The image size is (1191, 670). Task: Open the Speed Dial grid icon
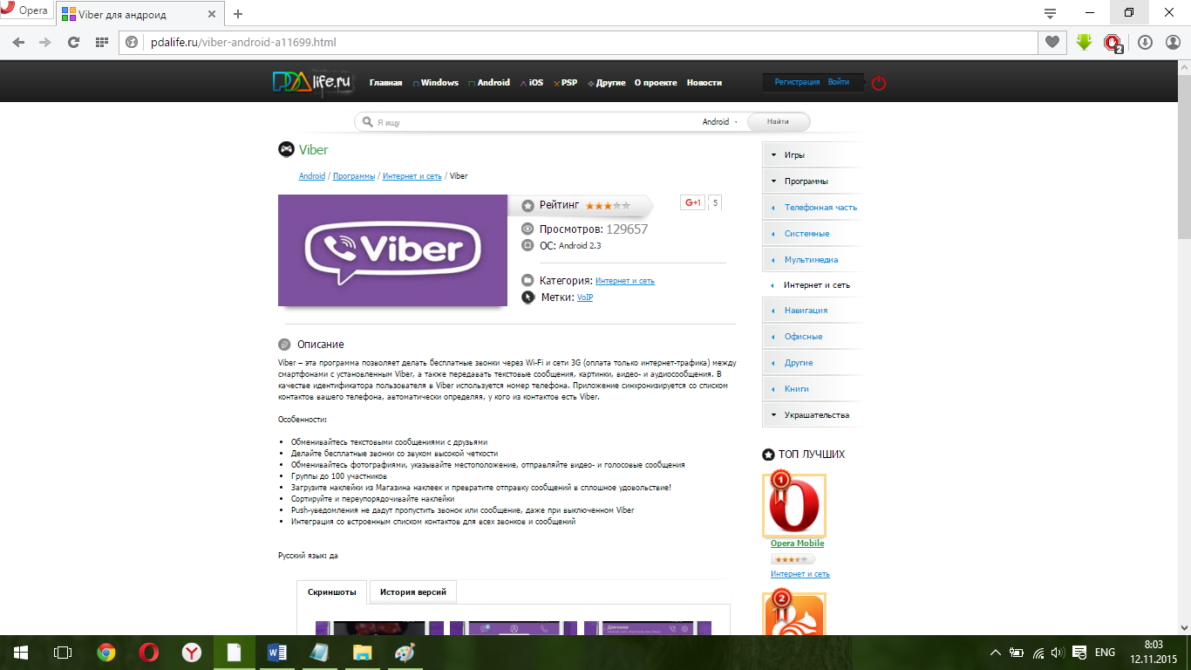coord(102,42)
